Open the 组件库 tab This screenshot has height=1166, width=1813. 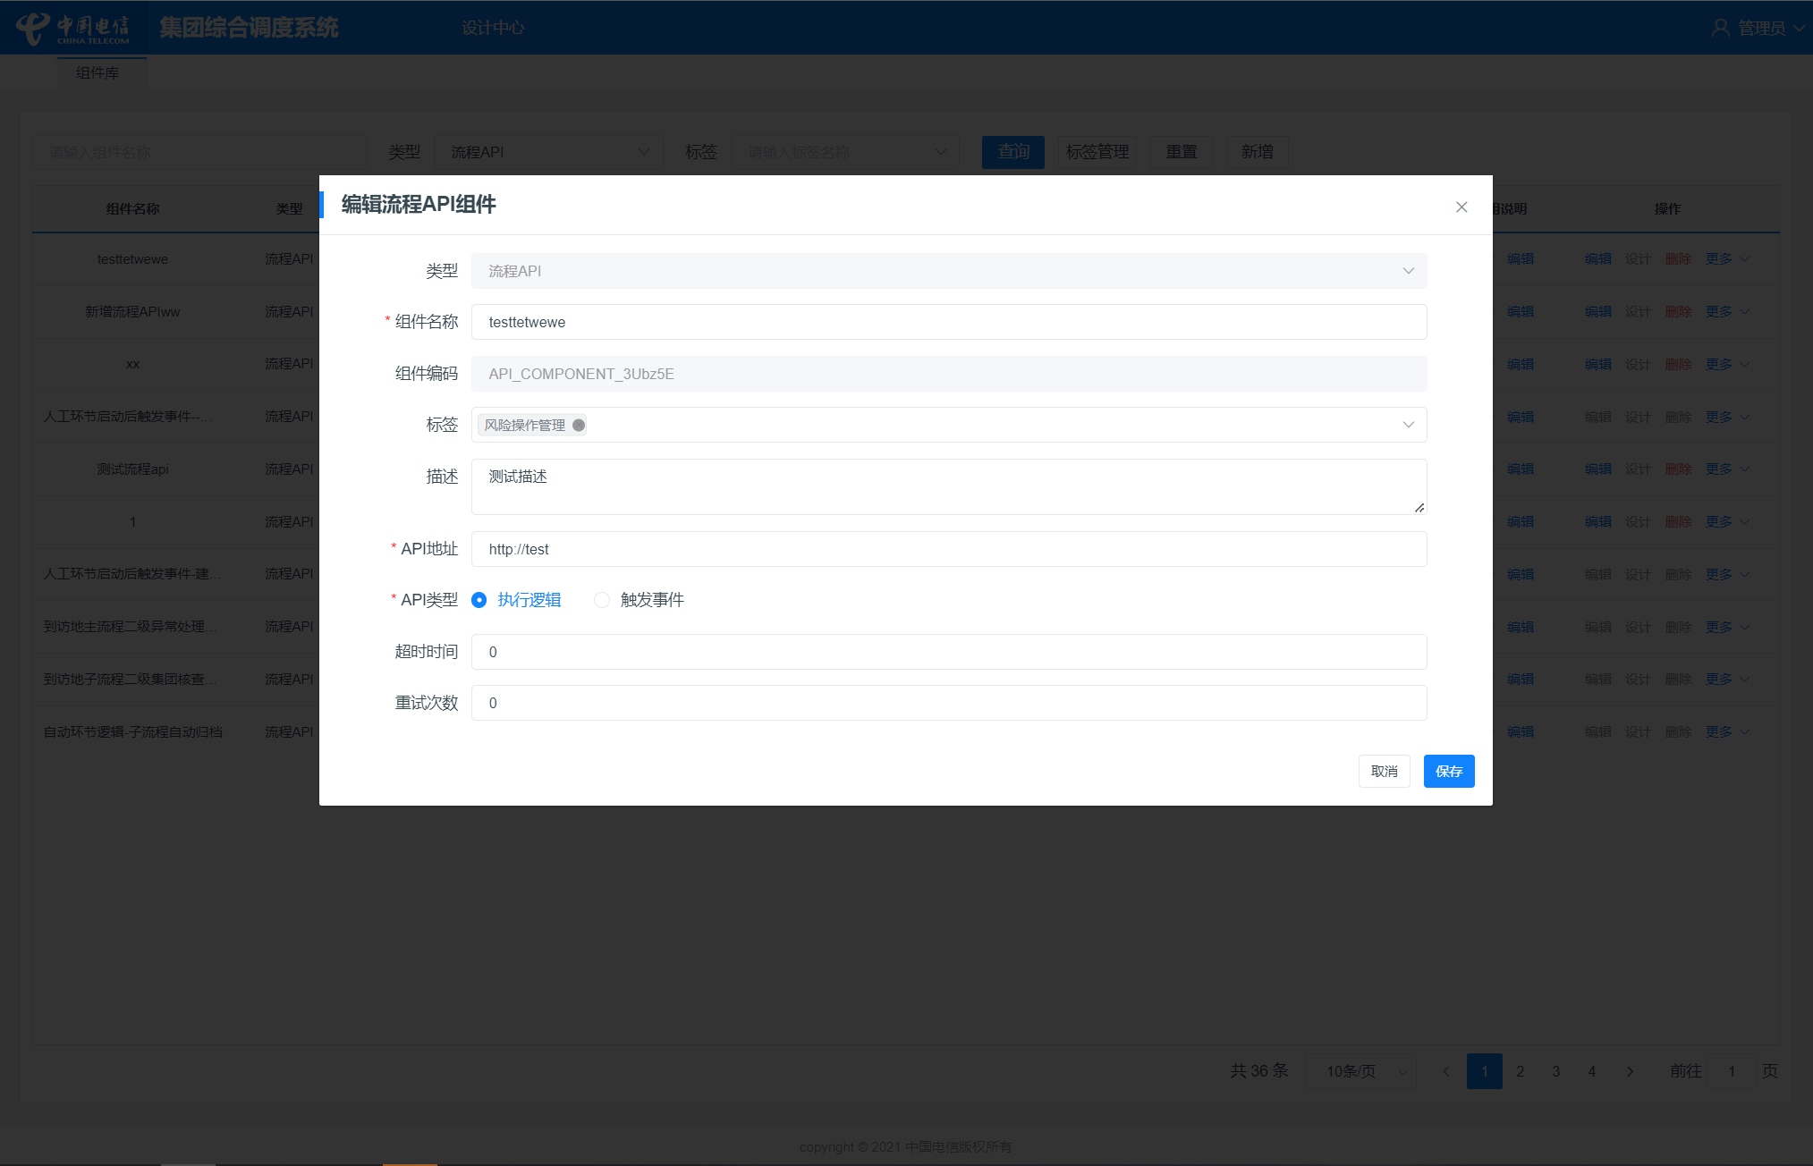click(x=97, y=73)
